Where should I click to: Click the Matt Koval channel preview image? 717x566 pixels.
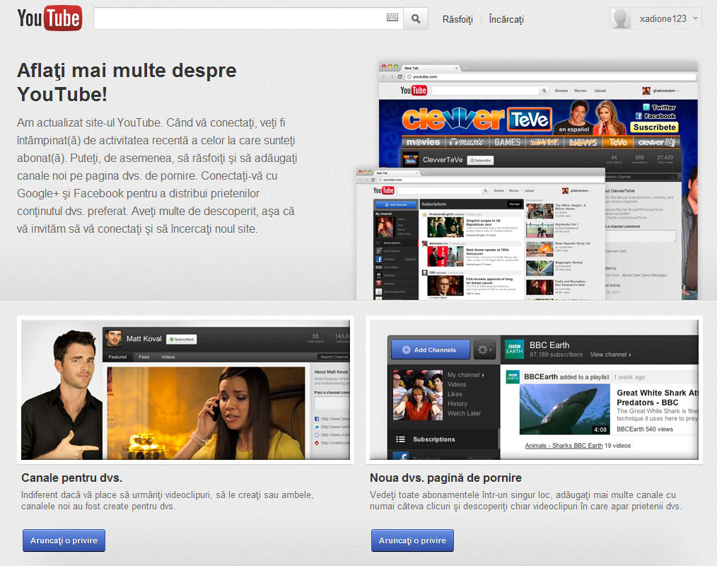pyautogui.click(x=186, y=390)
